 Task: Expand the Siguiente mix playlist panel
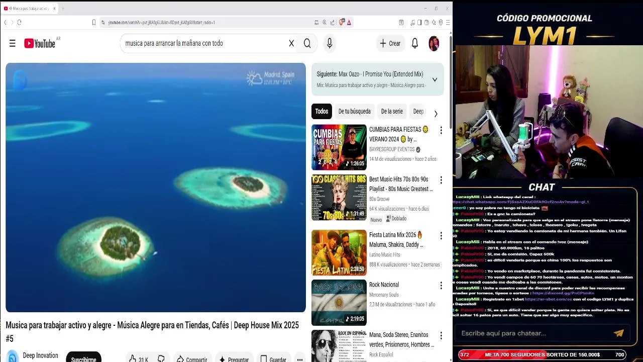point(435,79)
